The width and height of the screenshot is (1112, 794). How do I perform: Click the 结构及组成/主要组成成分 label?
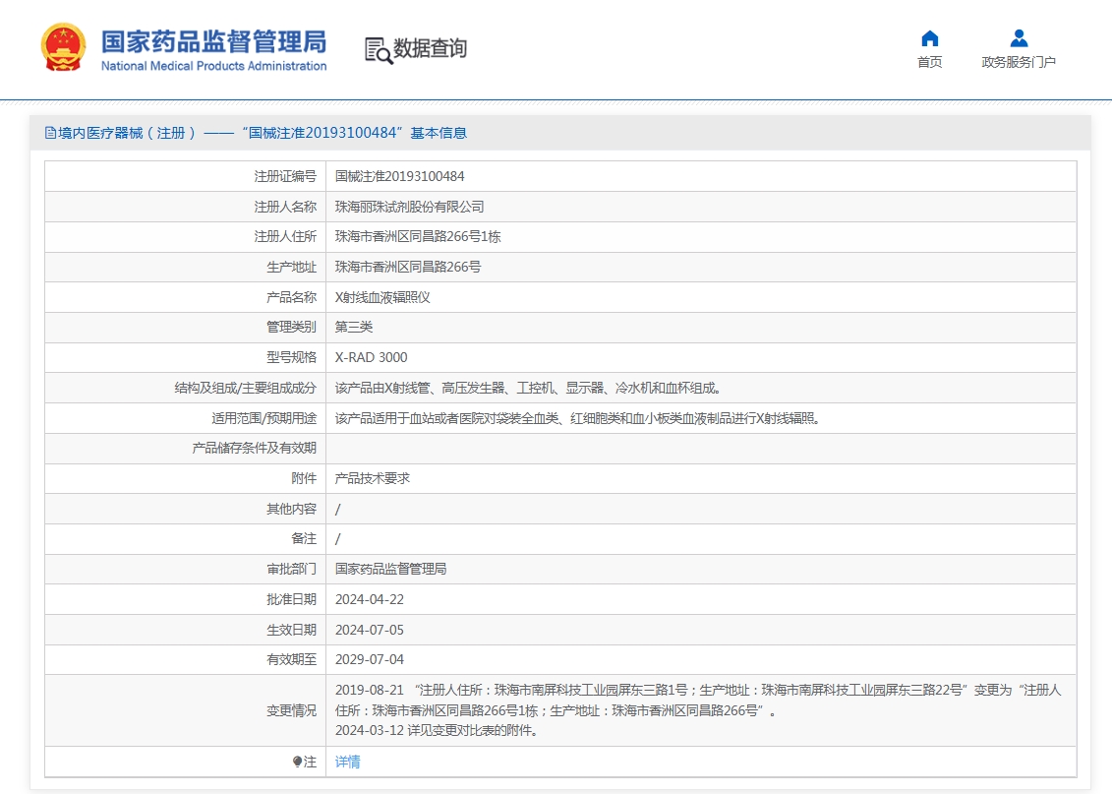pyautogui.click(x=246, y=388)
